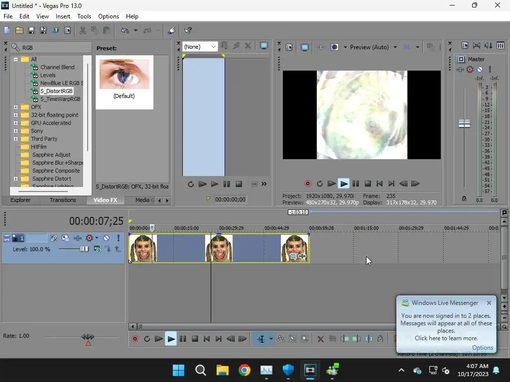
Task: Open Event Pan/Crop icon on last clip
Action: click(293, 256)
